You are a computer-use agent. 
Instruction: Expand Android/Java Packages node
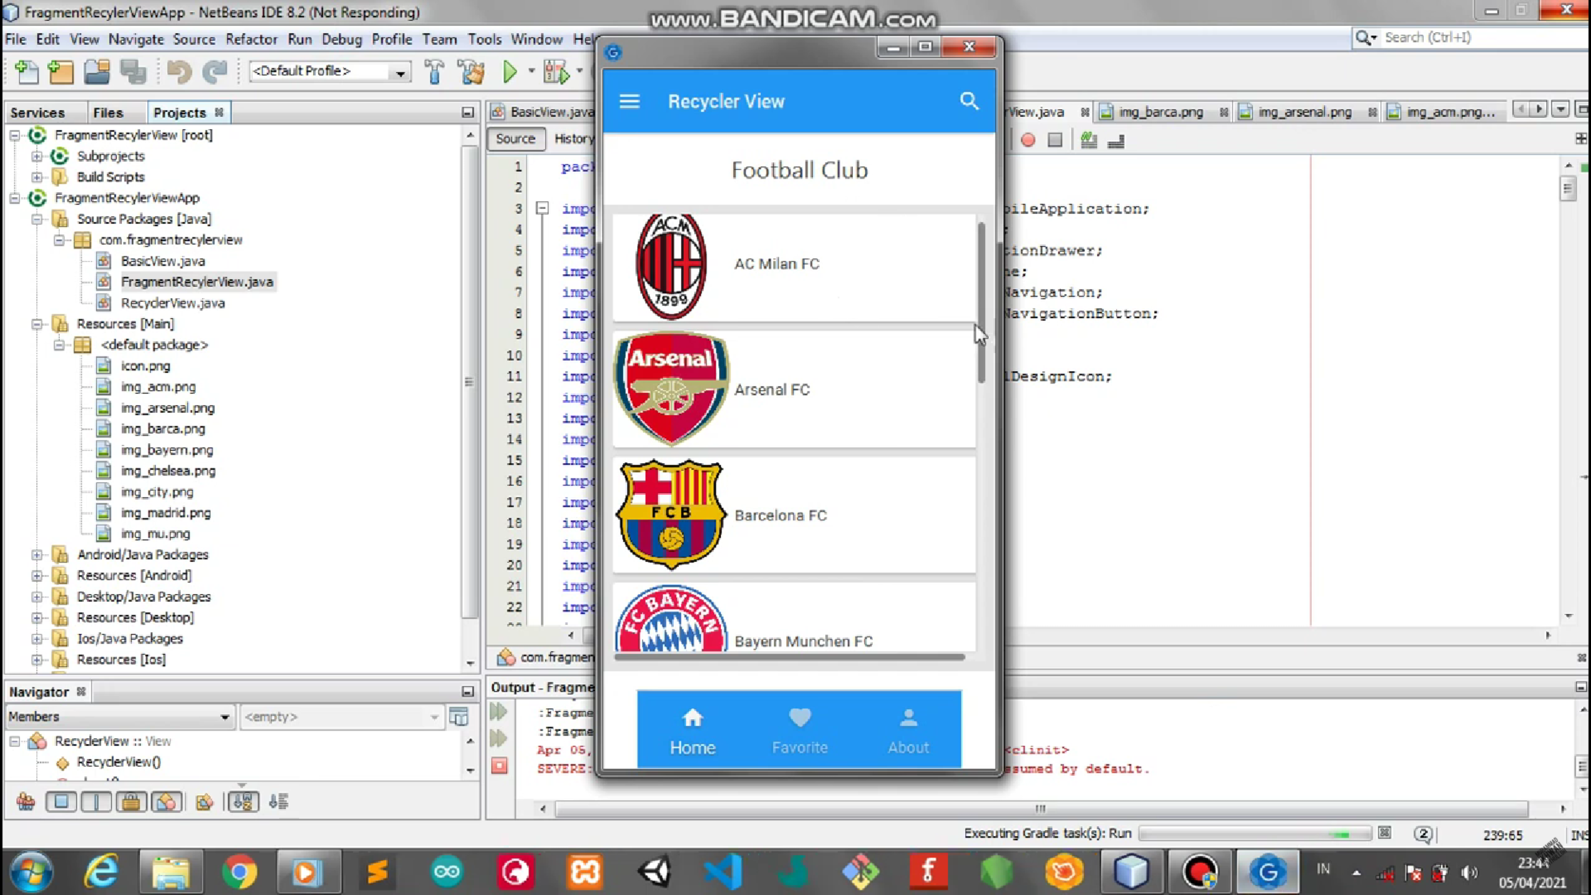pos(37,554)
